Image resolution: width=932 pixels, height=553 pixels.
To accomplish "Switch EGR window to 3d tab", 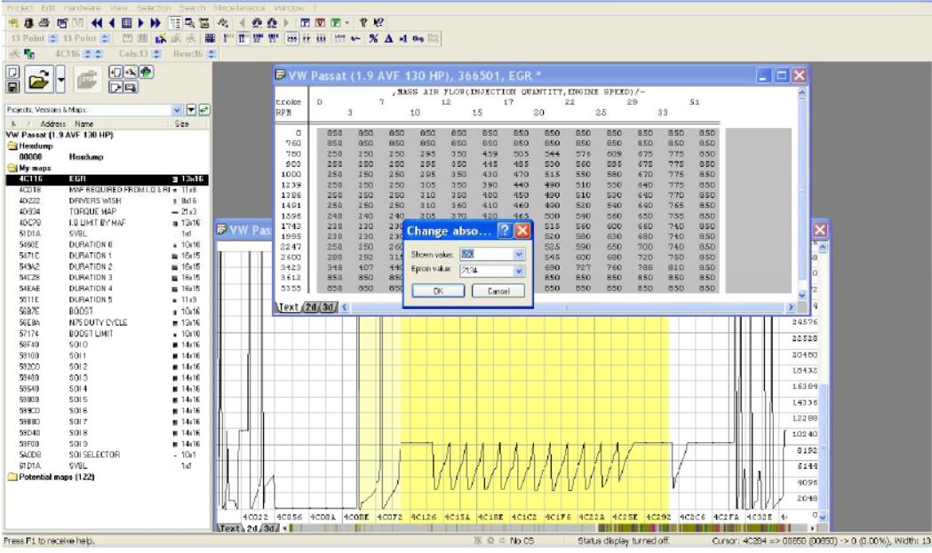I will tap(328, 307).
